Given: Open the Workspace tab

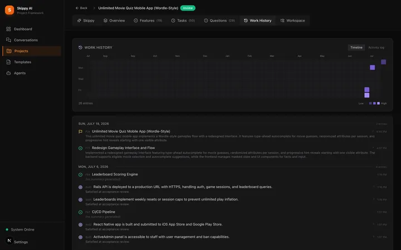Looking at the screenshot, I should tap(293, 21).
